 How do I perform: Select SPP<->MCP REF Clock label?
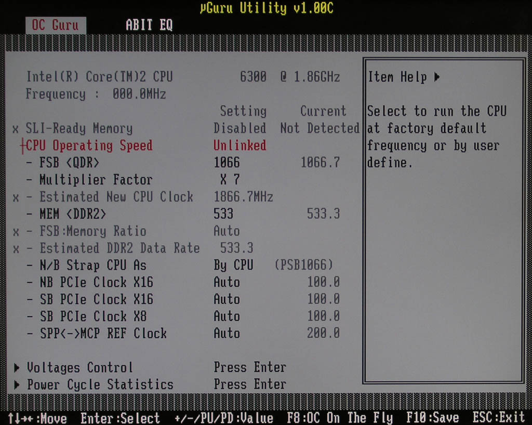pyautogui.click(x=103, y=333)
